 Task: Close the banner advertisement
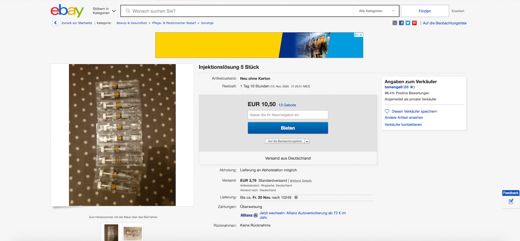point(361,35)
